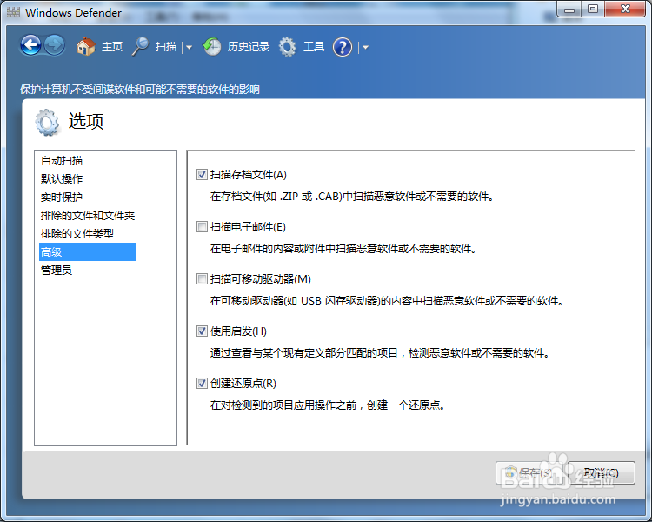Open 历史记录 in the toolbar
Viewport: 652px width, 522px height.
pos(249,47)
